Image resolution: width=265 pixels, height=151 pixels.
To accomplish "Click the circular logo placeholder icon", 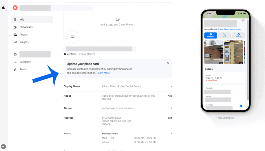I will tap(73, 37).
